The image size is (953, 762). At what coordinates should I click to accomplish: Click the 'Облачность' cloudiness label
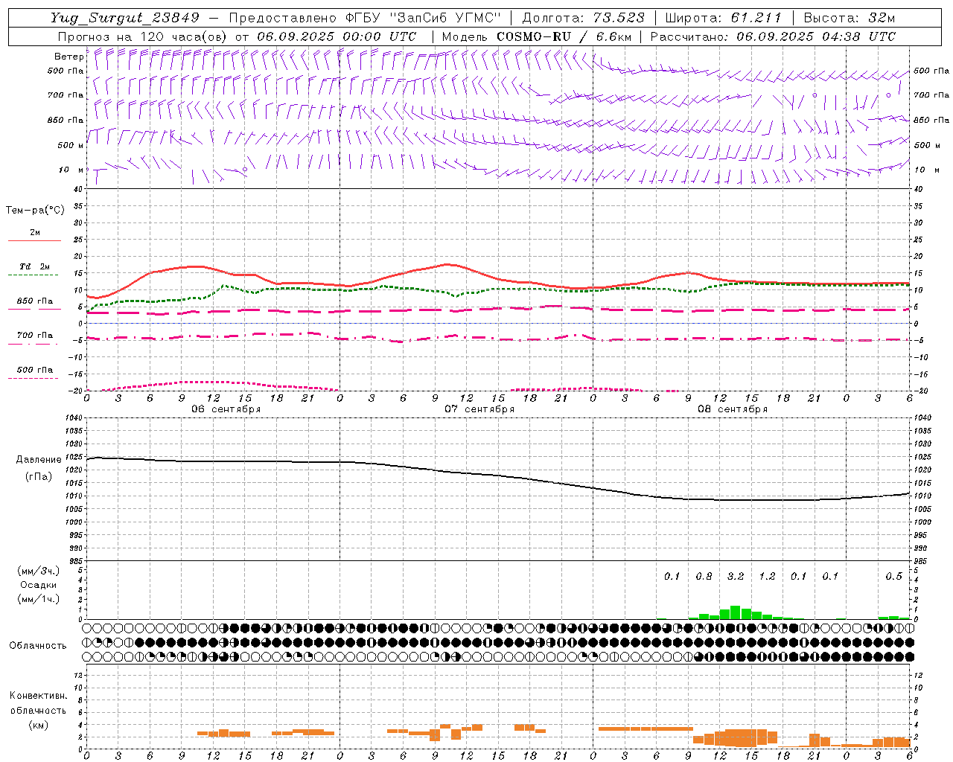38,646
